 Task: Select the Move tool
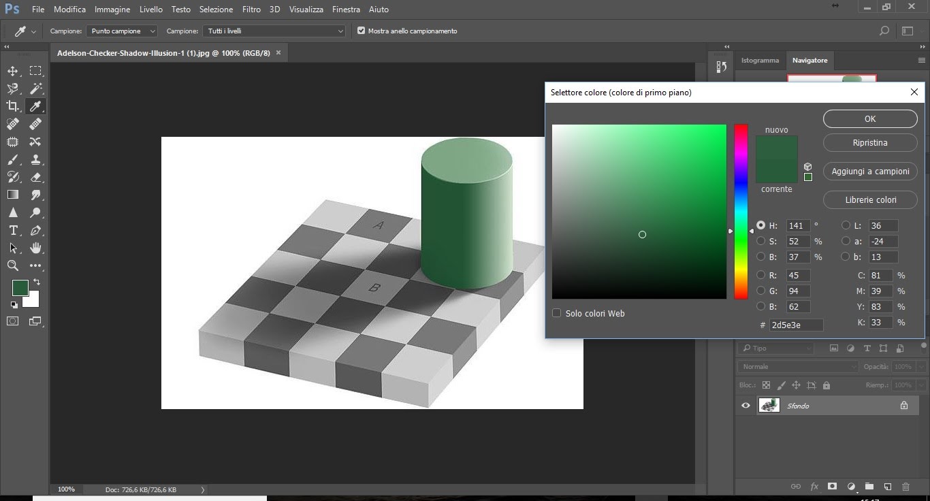tap(13, 71)
